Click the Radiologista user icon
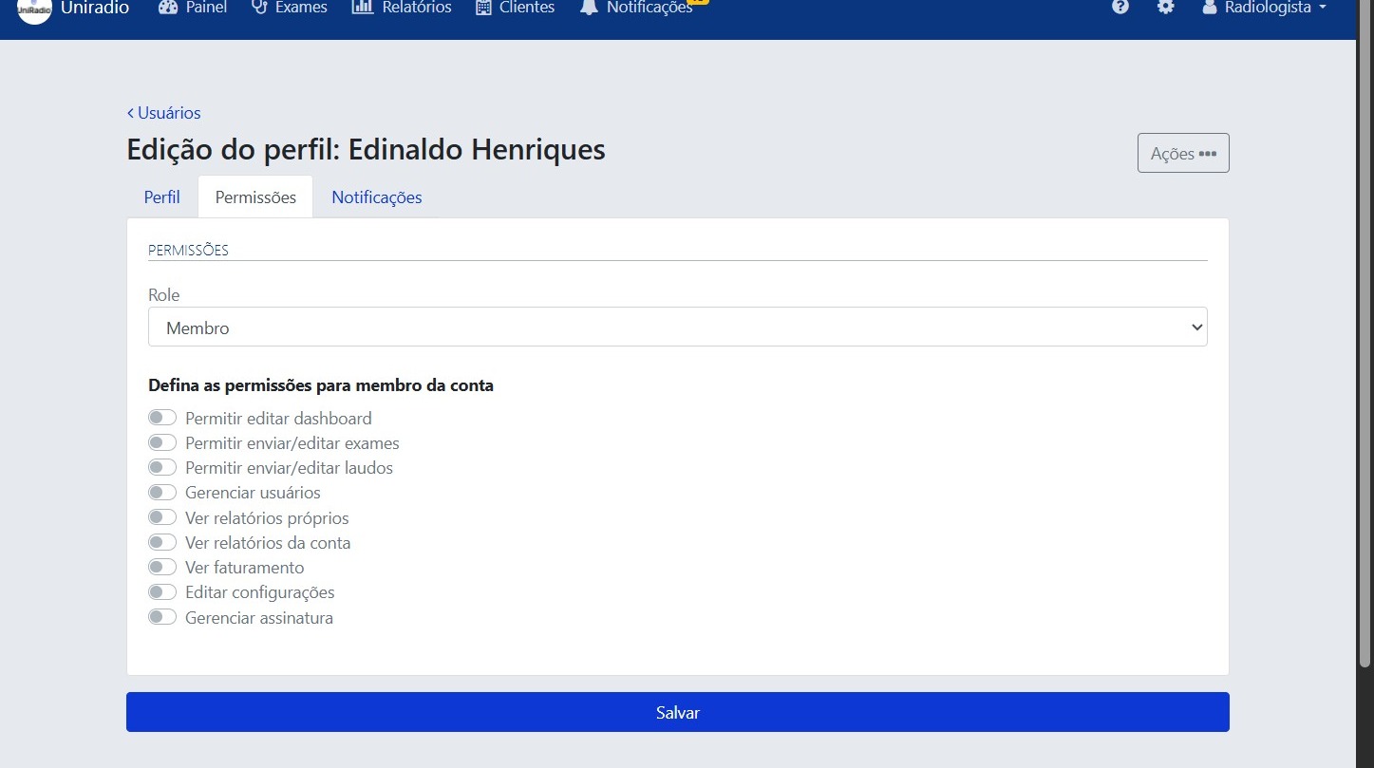This screenshot has height=768, width=1374. (1208, 8)
